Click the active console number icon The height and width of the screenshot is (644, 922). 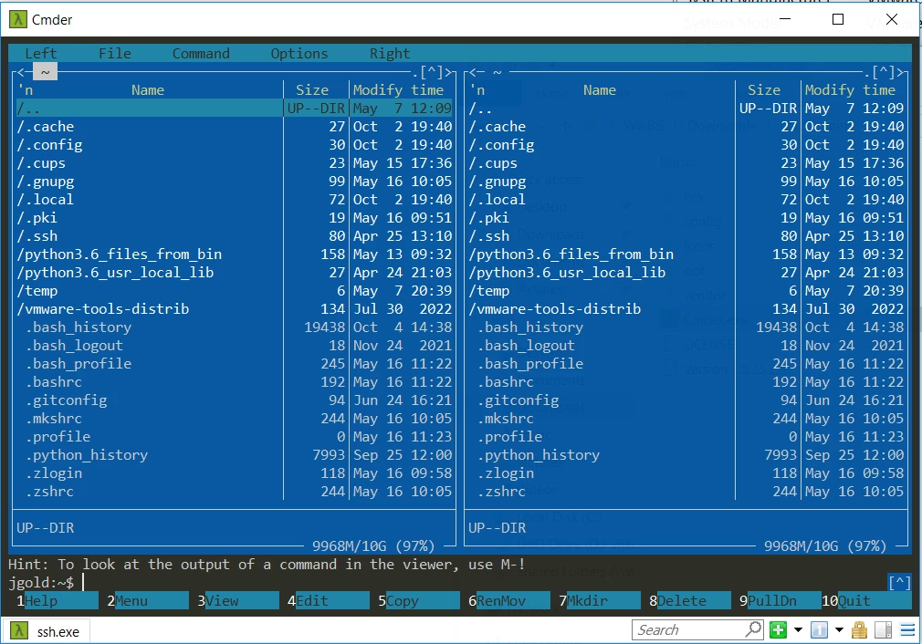coord(819,630)
